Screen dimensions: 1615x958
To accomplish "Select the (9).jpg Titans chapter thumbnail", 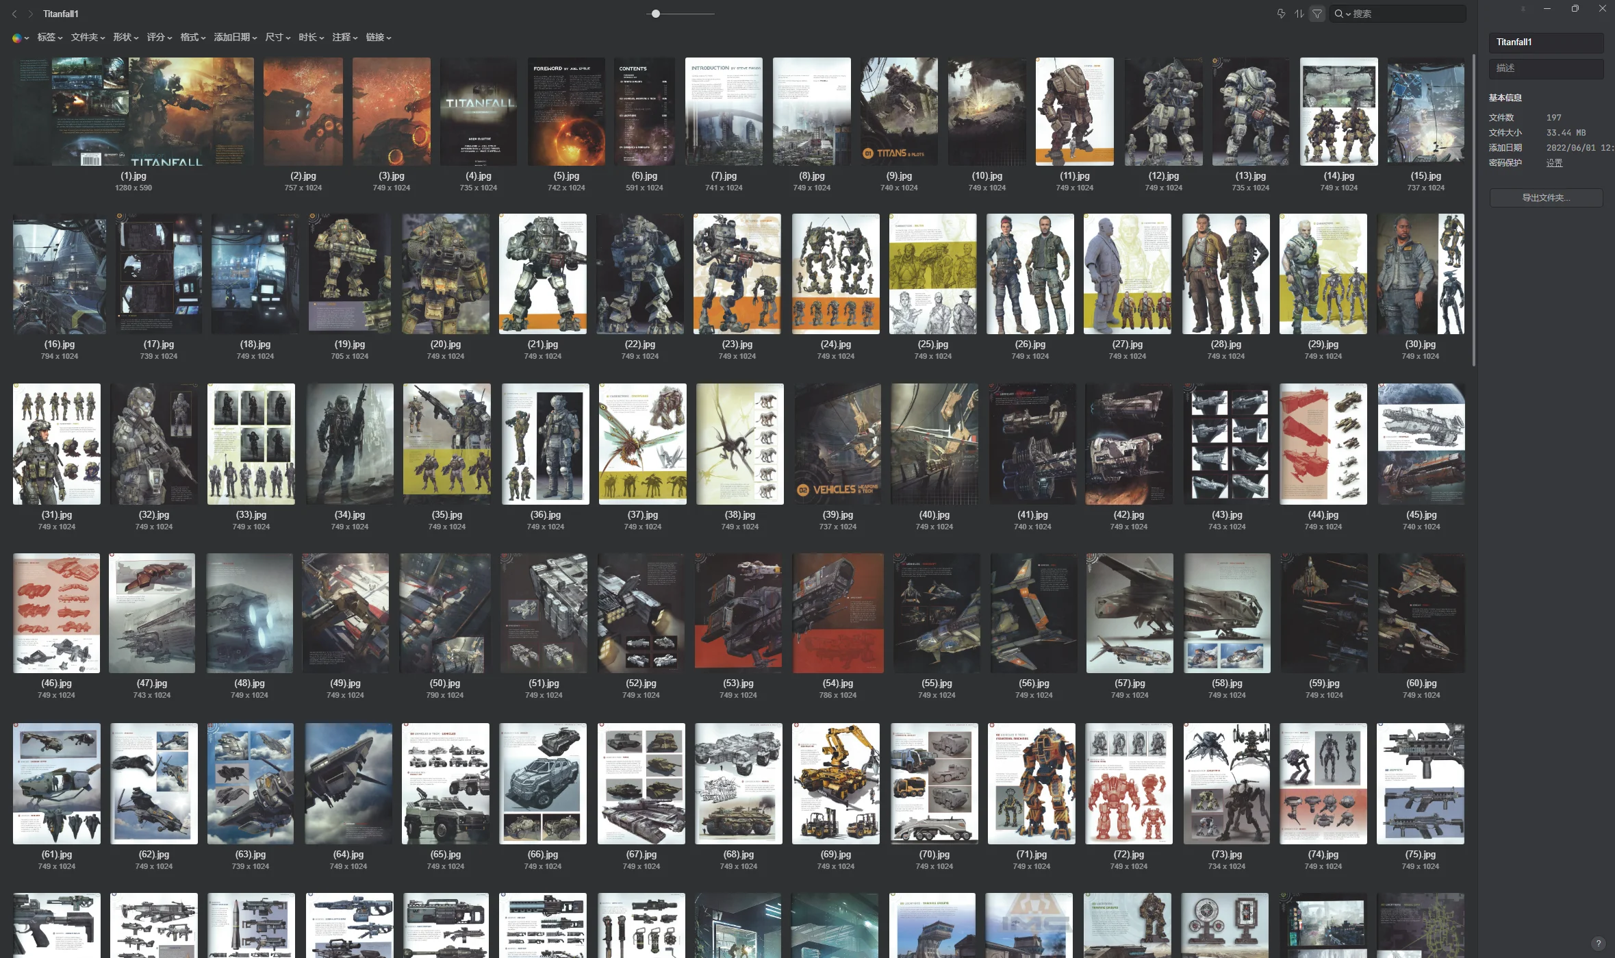I will click(899, 112).
